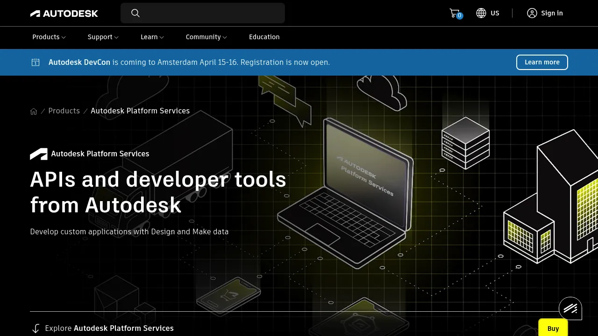Viewport: 598px width, 336px height.
Task: Go to home via breadcrumb house icon
Action: point(34,111)
